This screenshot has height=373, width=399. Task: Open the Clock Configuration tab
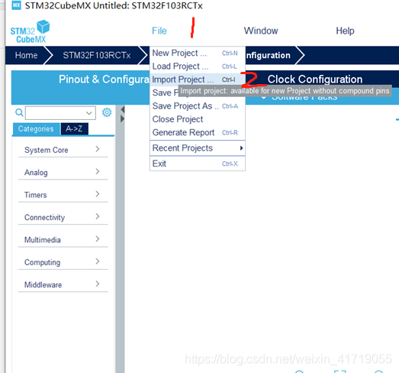pyautogui.click(x=315, y=79)
